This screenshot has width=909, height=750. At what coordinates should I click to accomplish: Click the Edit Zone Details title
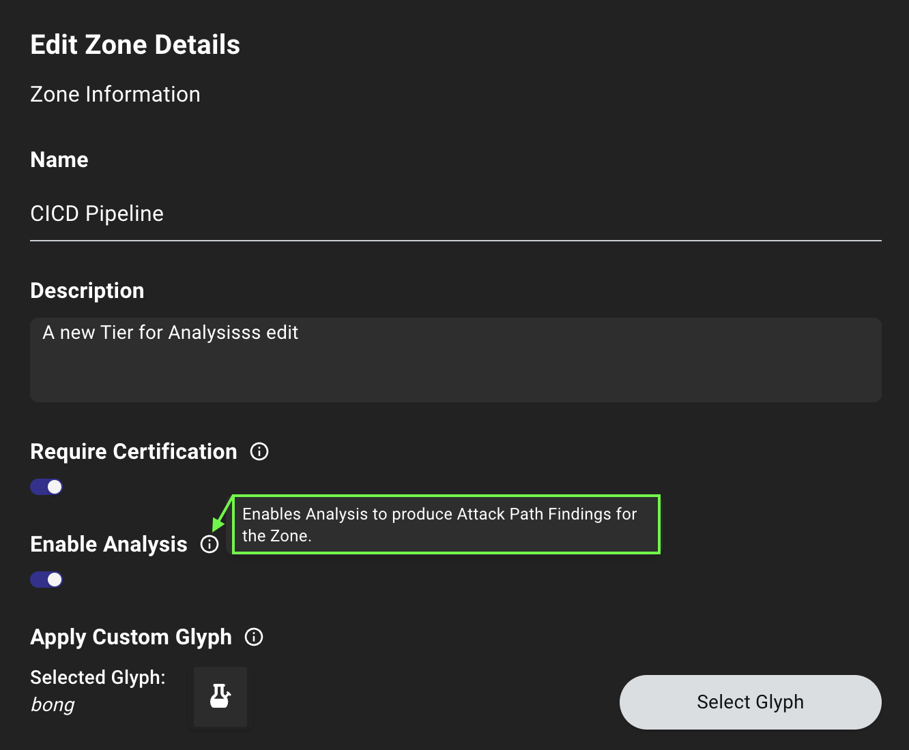pyautogui.click(x=134, y=44)
